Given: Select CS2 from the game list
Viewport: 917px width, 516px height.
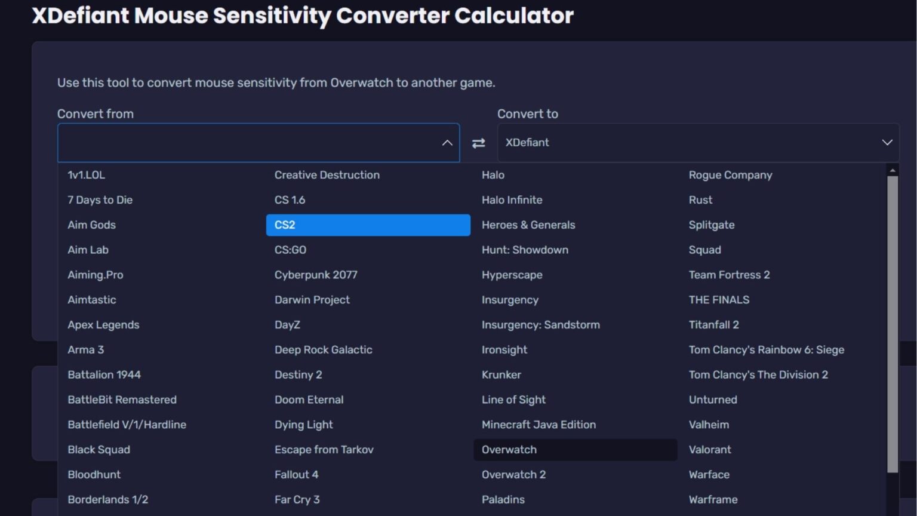Looking at the screenshot, I should pyautogui.click(x=368, y=225).
